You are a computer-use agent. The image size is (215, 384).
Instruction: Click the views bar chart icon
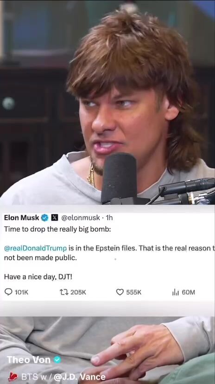click(x=176, y=292)
